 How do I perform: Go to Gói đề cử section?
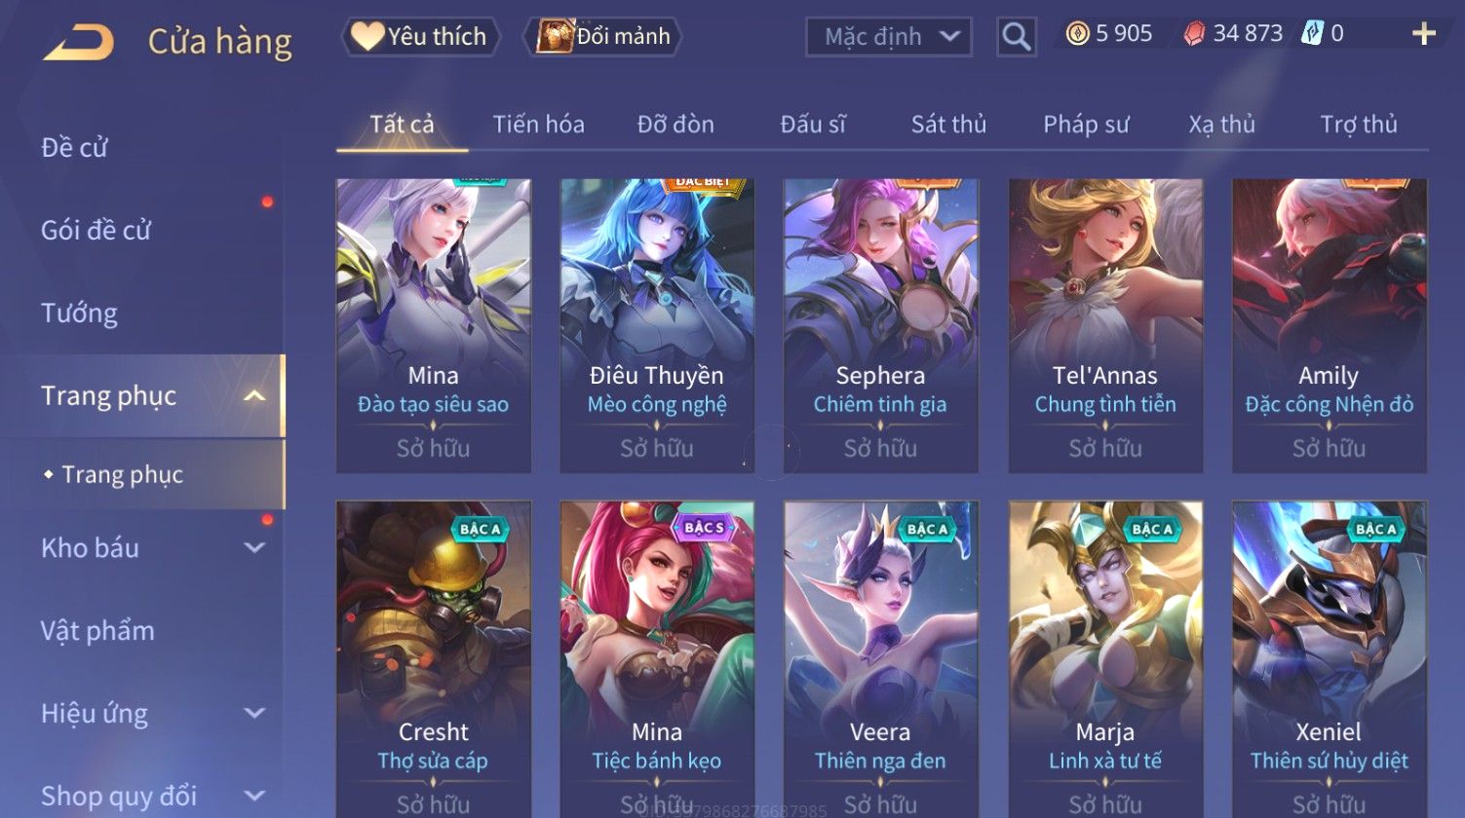(96, 230)
